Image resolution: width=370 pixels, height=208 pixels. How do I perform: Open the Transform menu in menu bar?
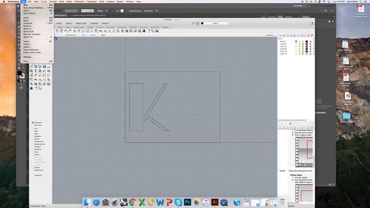(x=91, y=1)
